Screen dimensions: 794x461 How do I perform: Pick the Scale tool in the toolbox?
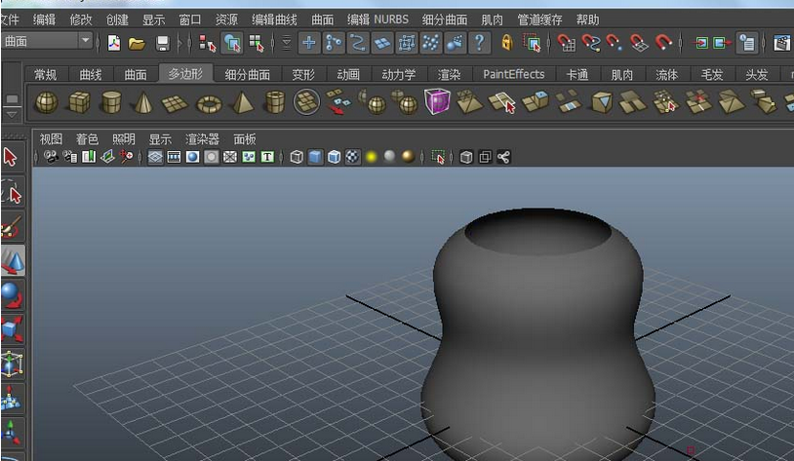click(12, 328)
